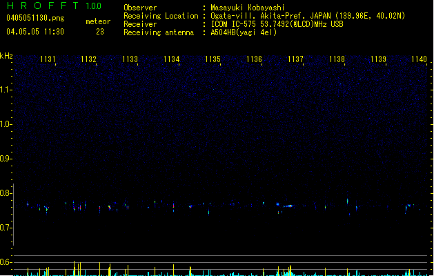Click the 'Receiving antenna' label
The height and width of the screenshot is (276, 434).
(159, 32)
